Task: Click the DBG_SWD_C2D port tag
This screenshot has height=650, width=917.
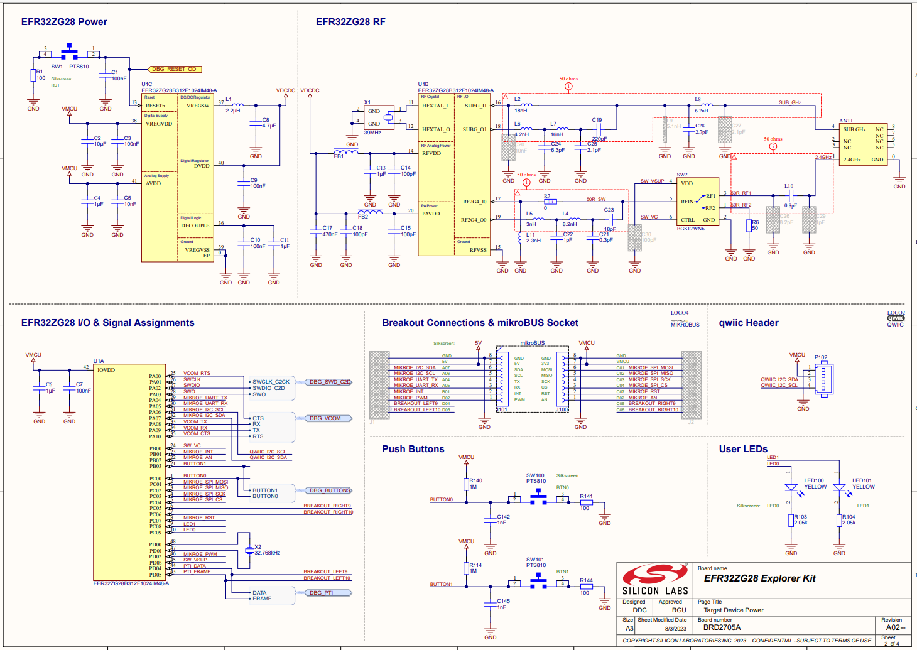Action: [329, 382]
